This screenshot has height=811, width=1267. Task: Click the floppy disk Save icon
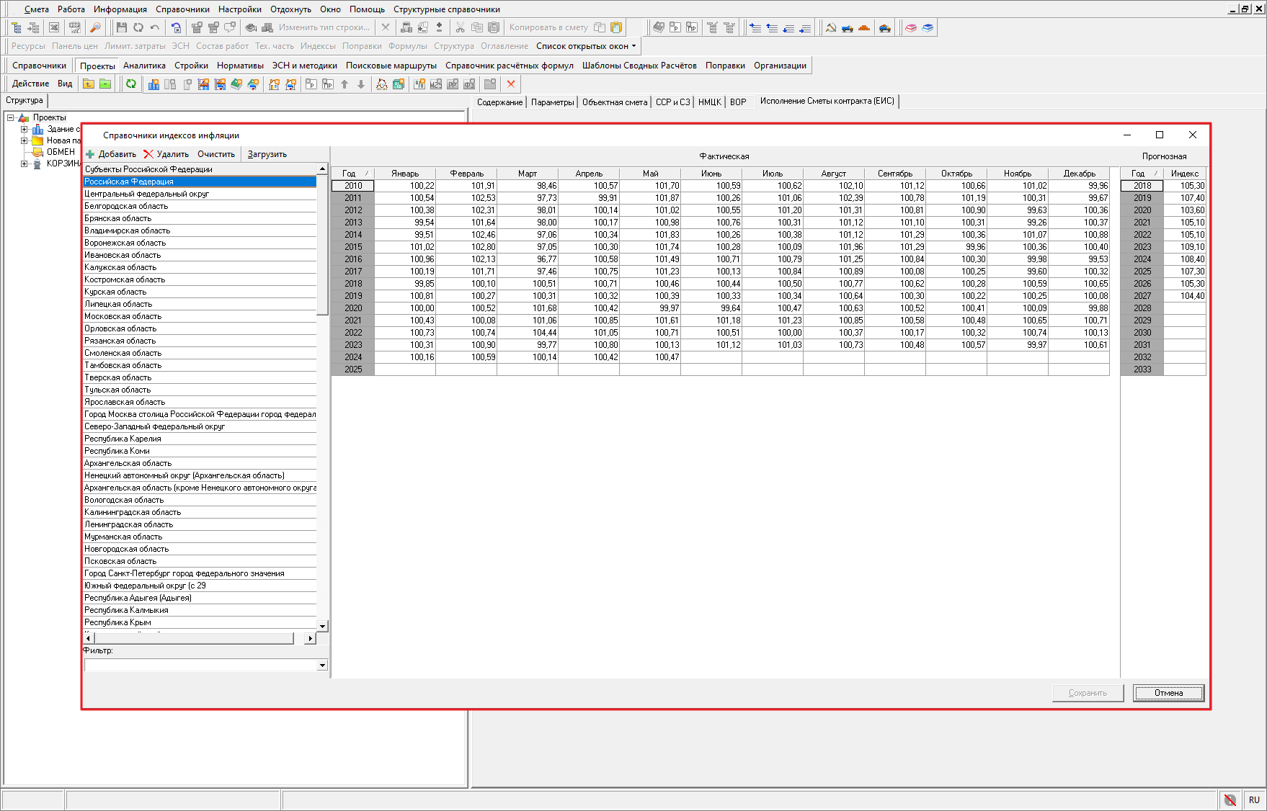pyautogui.click(x=121, y=27)
